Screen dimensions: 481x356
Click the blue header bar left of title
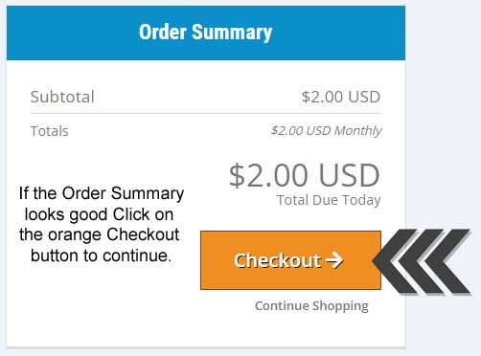[x=72, y=33]
